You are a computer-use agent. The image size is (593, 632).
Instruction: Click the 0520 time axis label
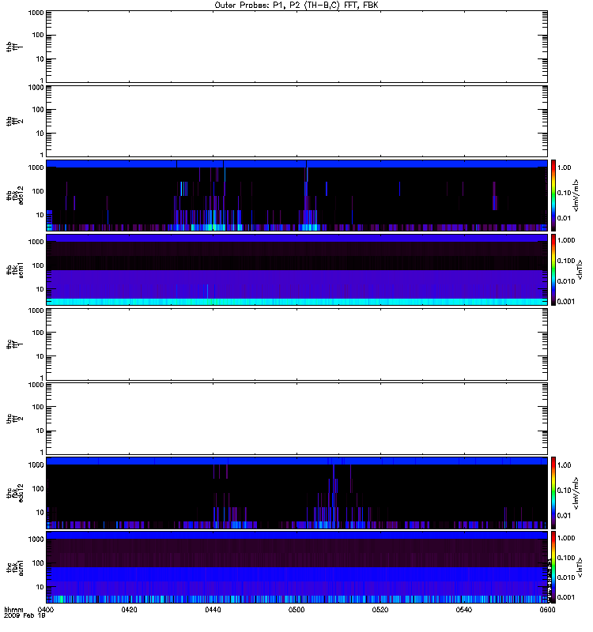(380, 609)
